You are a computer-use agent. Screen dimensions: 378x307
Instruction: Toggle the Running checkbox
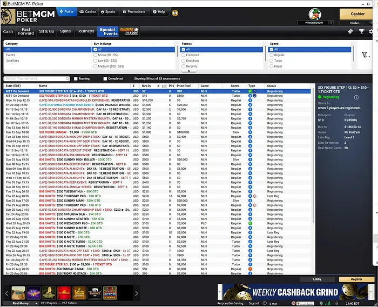coord(76,79)
